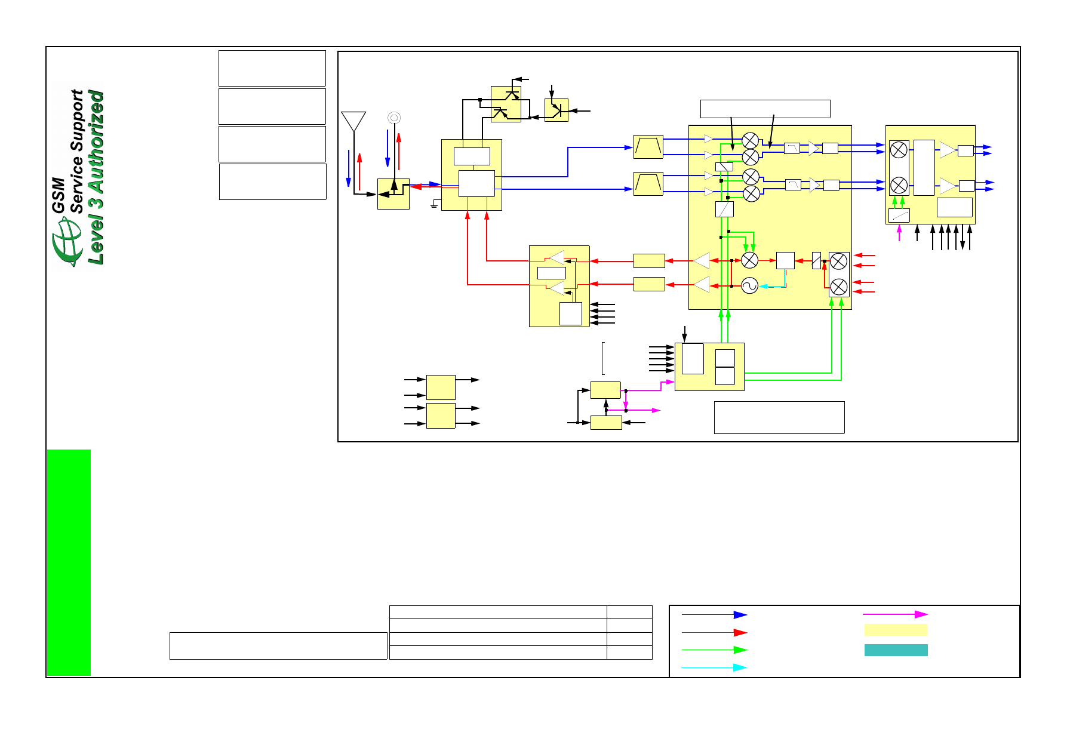
Task: Click the single-transistor yellow block
Action: click(x=556, y=110)
